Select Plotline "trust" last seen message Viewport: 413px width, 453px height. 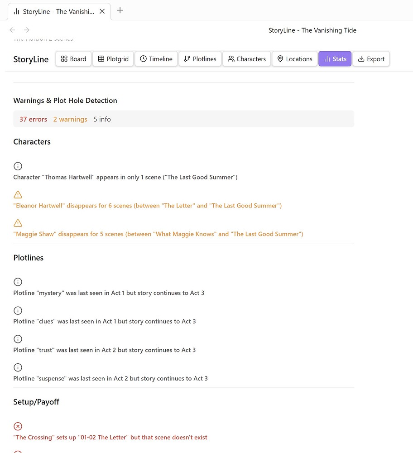pyautogui.click(x=105, y=350)
